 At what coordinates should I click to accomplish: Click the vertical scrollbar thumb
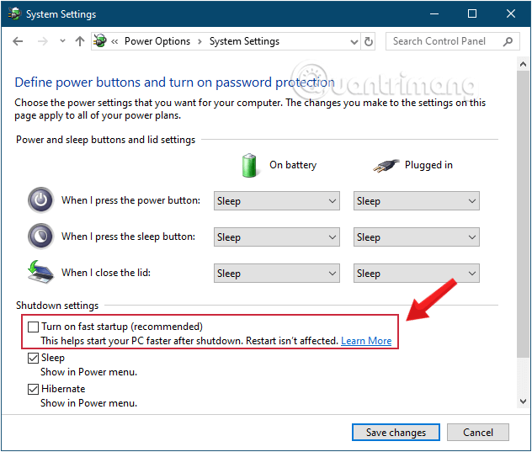(523, 214)
